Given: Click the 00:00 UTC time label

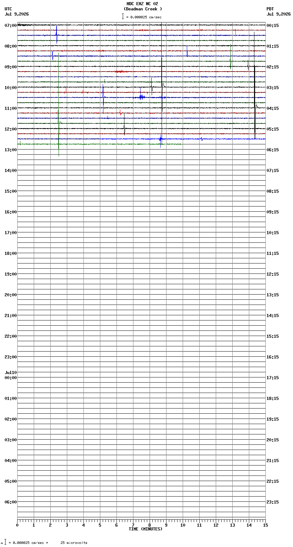Looking at the screenshot, I should point(11,378).
